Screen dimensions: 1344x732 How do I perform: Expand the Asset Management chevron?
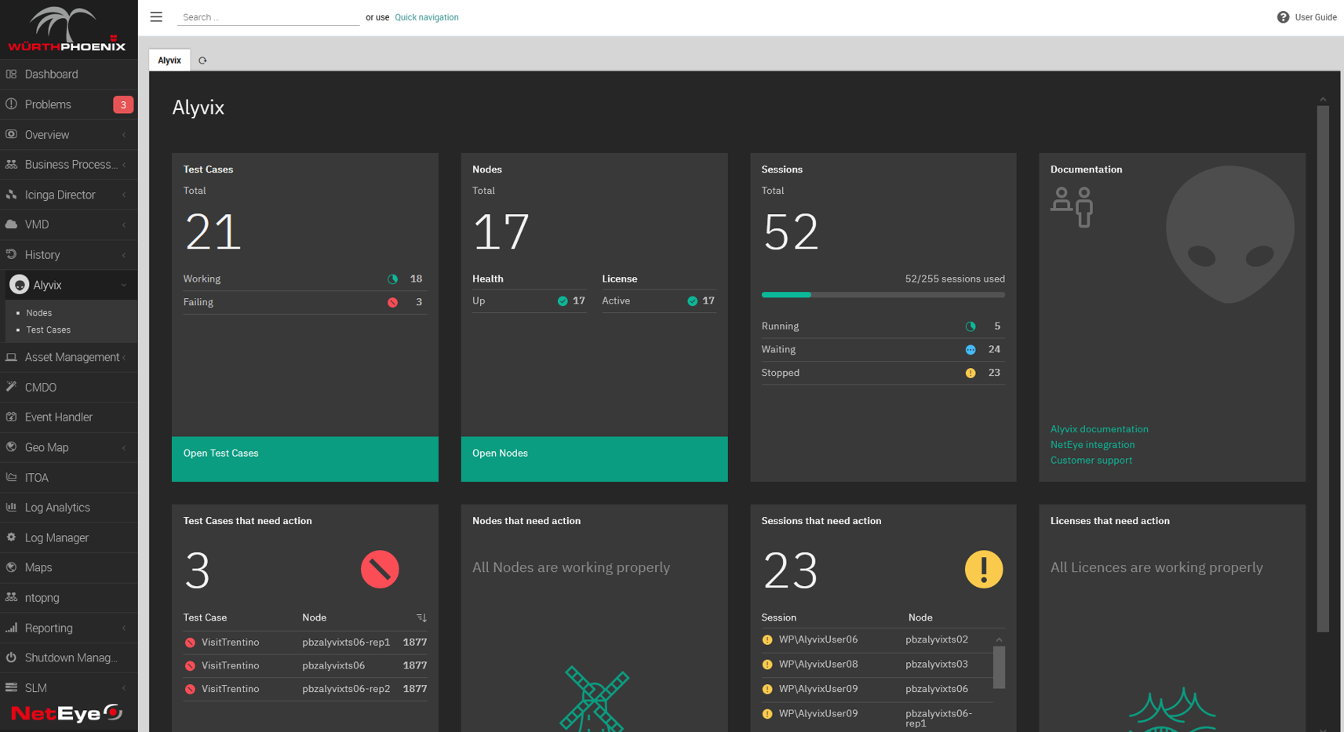click(124, 357)
